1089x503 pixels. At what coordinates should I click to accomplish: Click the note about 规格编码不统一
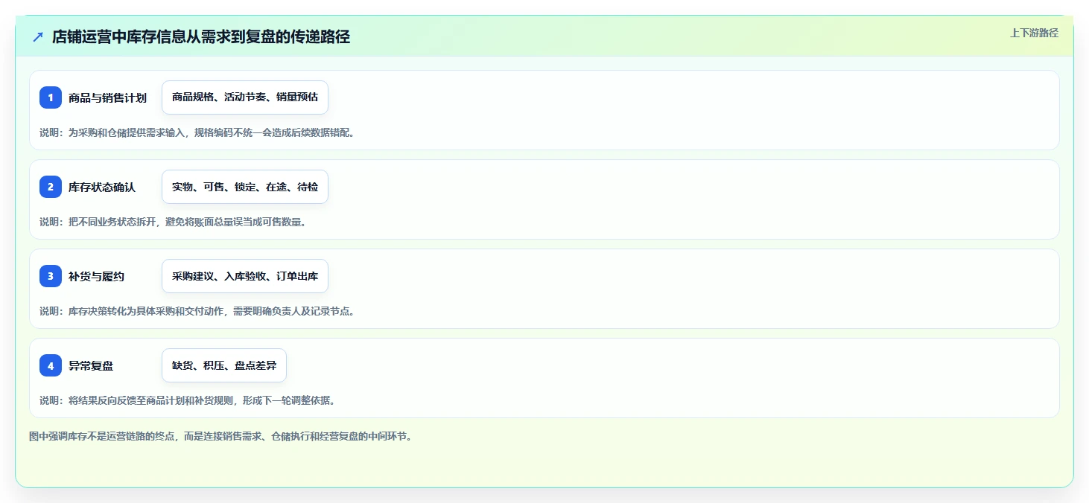click(197, 132)
